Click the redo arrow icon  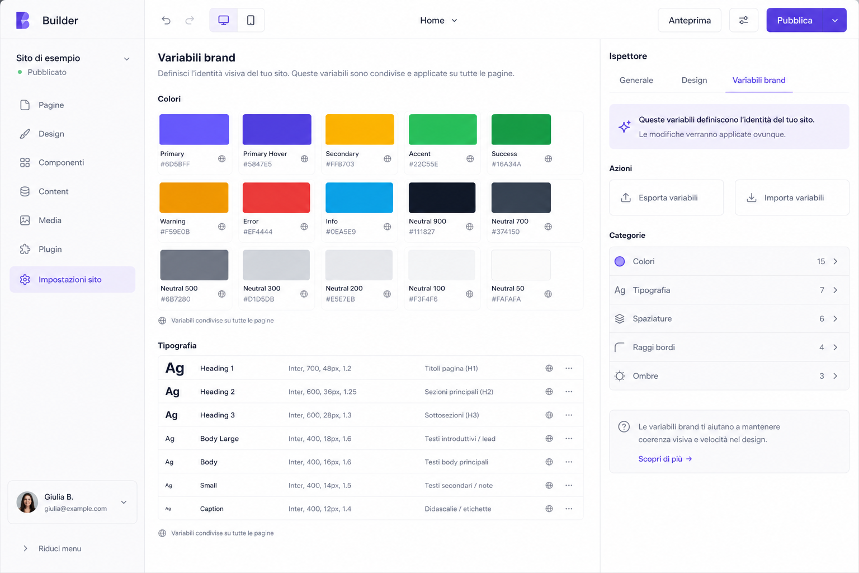pos(190,20)
